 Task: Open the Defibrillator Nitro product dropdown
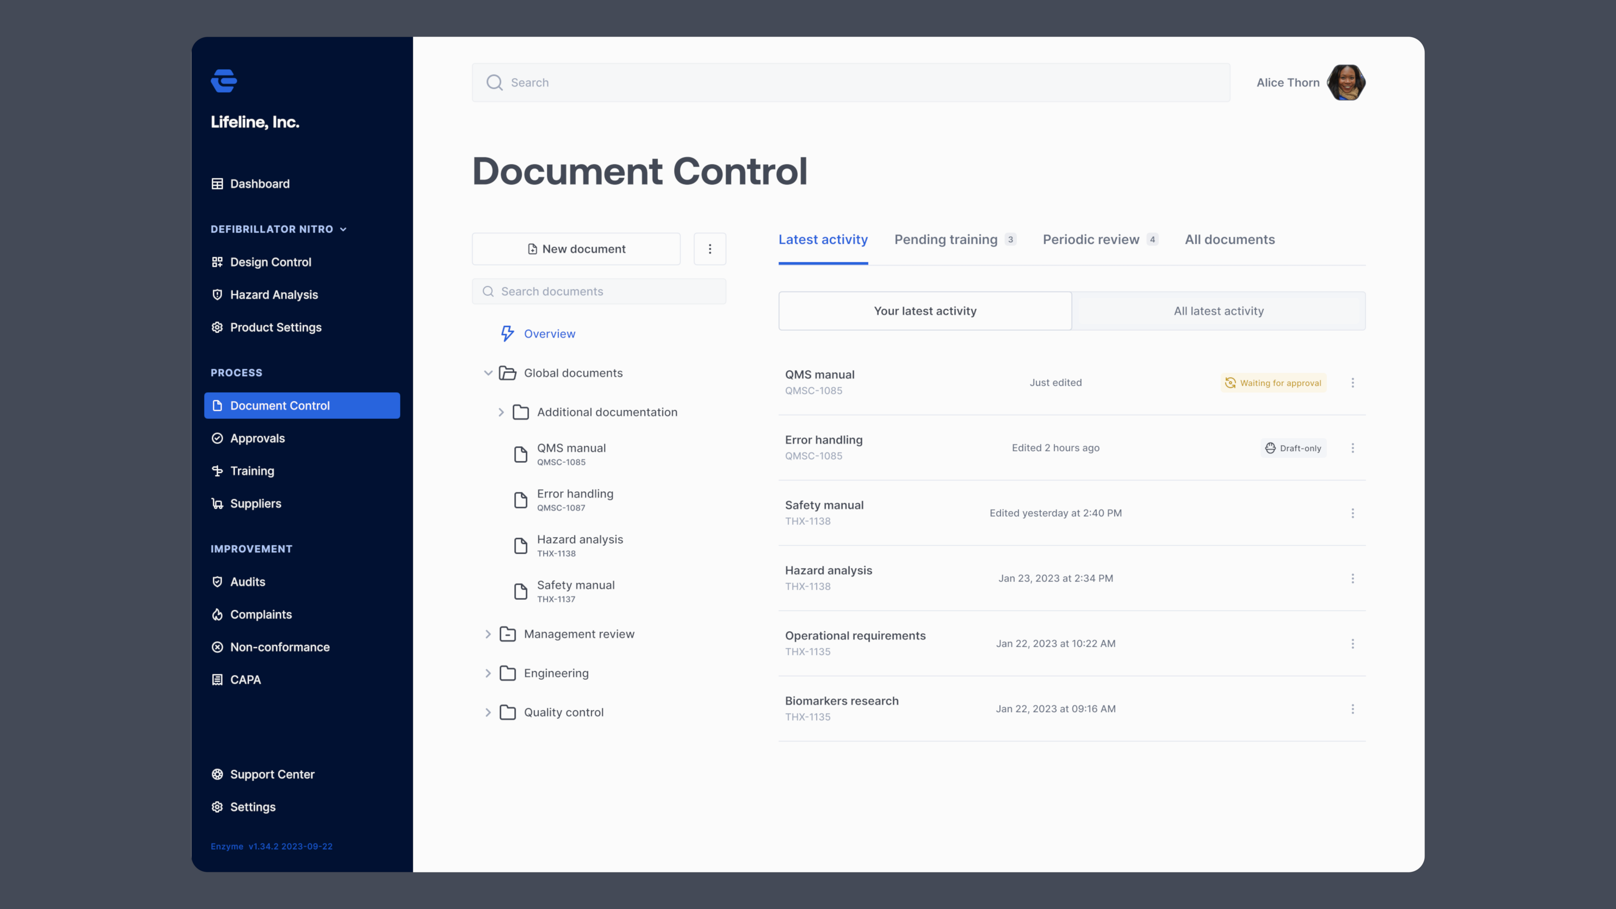pyautogui.click(x=279, y=229)
